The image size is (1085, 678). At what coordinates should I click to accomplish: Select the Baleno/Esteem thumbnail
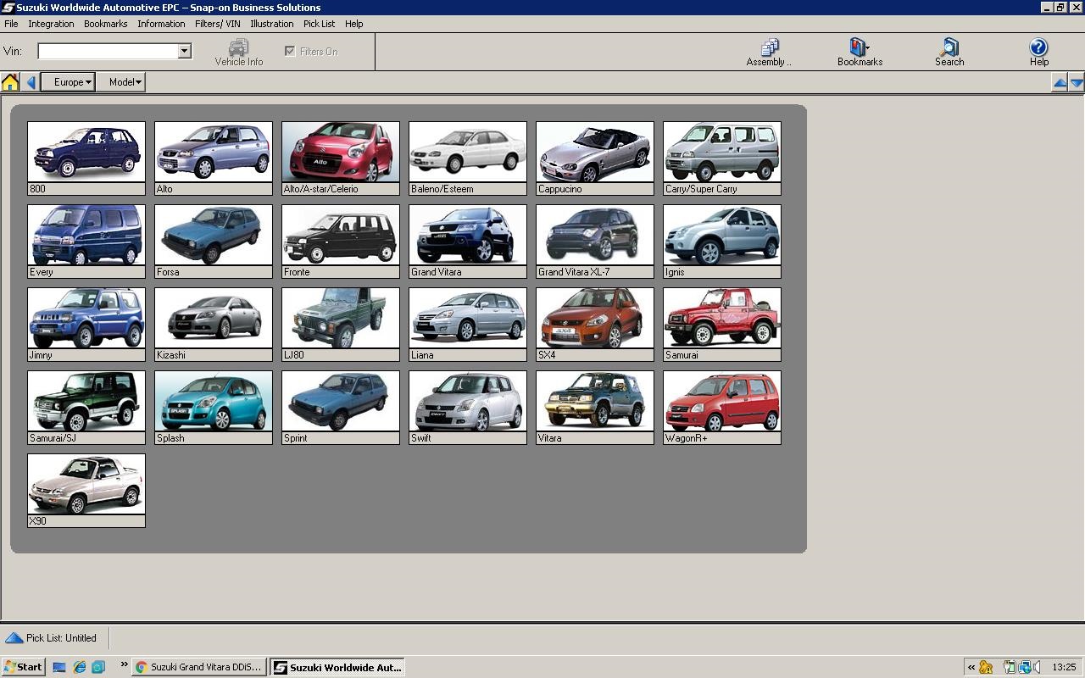click(468, 158)
